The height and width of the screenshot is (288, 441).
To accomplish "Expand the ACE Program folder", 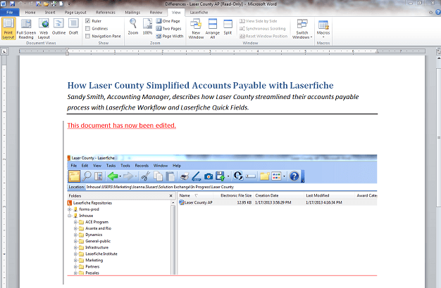I will (75, 222).
